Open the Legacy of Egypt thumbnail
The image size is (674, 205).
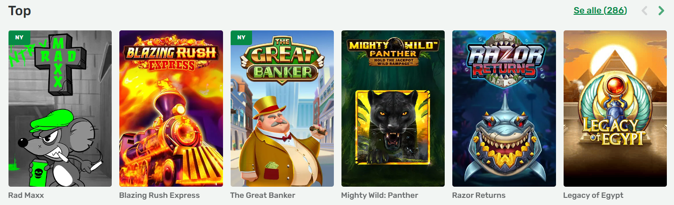(615, 109)
